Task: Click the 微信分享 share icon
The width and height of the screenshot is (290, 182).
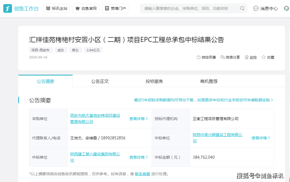Action: tap(223, 57)
